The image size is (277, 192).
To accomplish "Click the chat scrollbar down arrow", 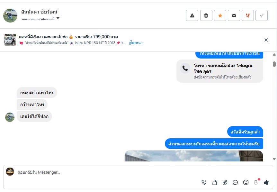I will [274, 159].
